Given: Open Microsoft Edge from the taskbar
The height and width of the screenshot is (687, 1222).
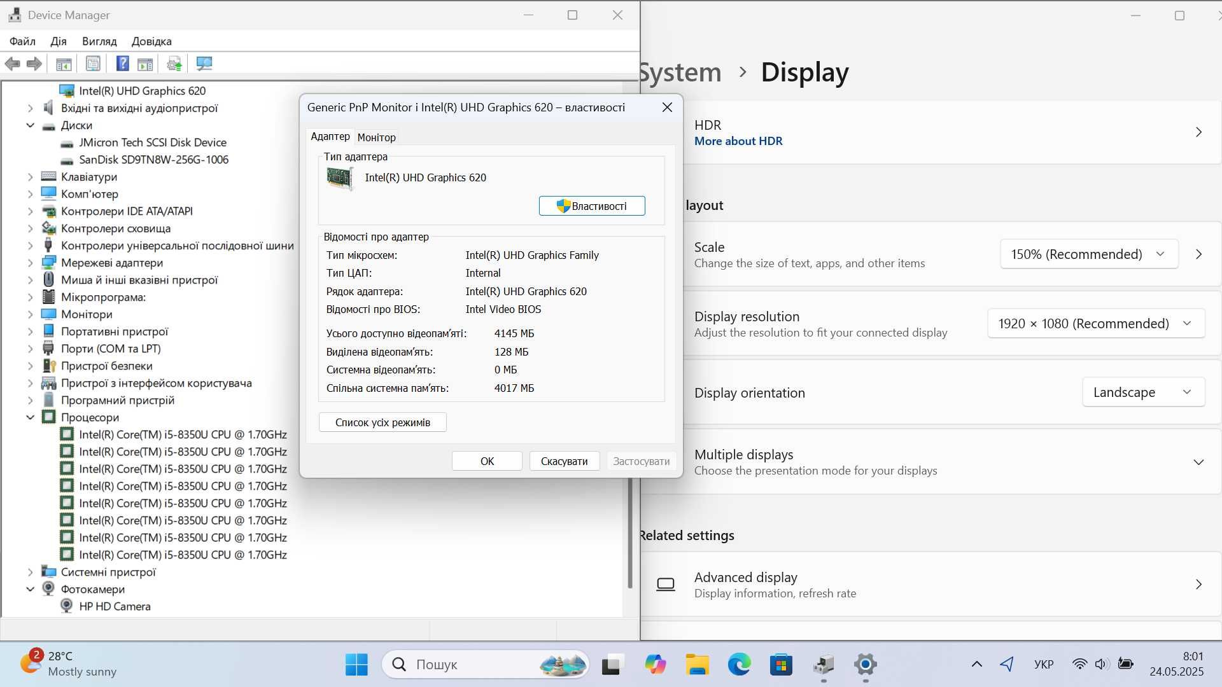Looking at the screenshot, I should click(740, 664).
